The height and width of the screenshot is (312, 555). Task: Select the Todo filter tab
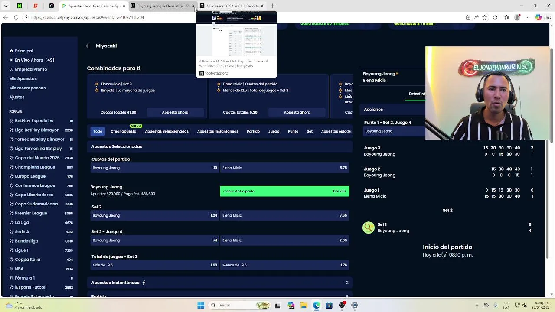click(x=98, y=131)
